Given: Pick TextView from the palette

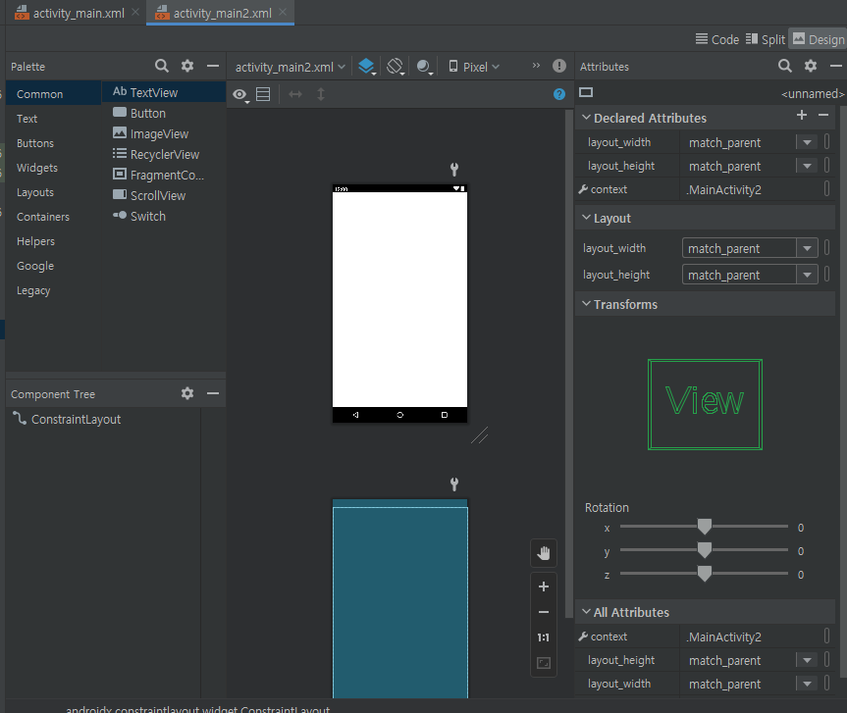Looking at the screenshot, I should (163, 92).
